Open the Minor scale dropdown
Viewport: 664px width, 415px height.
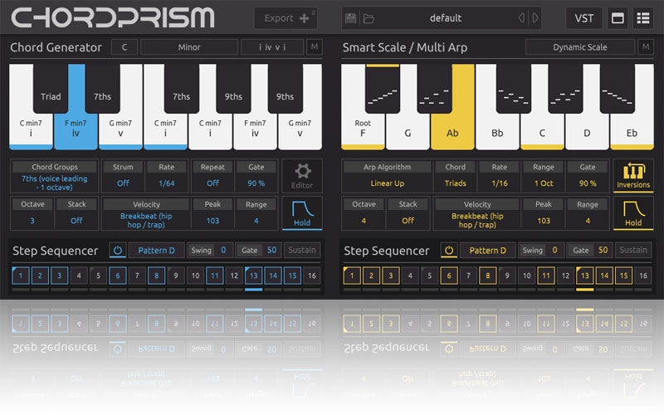click(x=189, y=47)
